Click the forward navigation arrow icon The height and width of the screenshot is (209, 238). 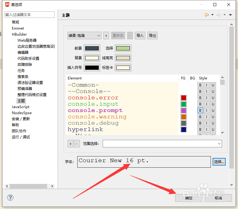[x=219, y=15]
